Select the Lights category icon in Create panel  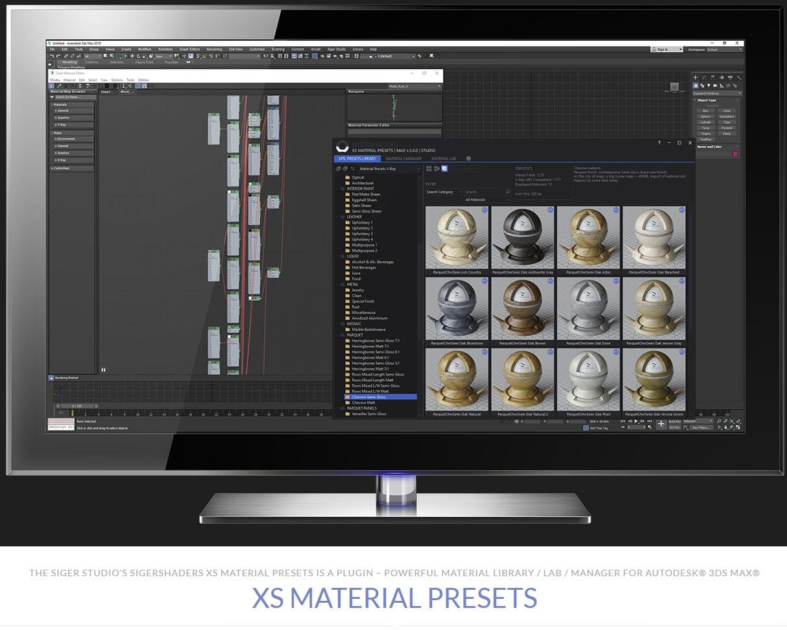(x=708, y=86)
